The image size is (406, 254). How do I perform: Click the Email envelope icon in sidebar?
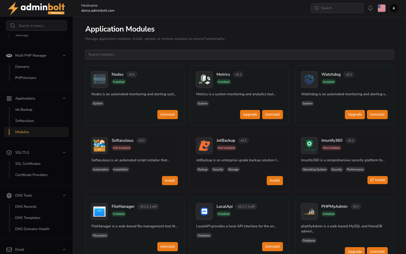point(9,249)
